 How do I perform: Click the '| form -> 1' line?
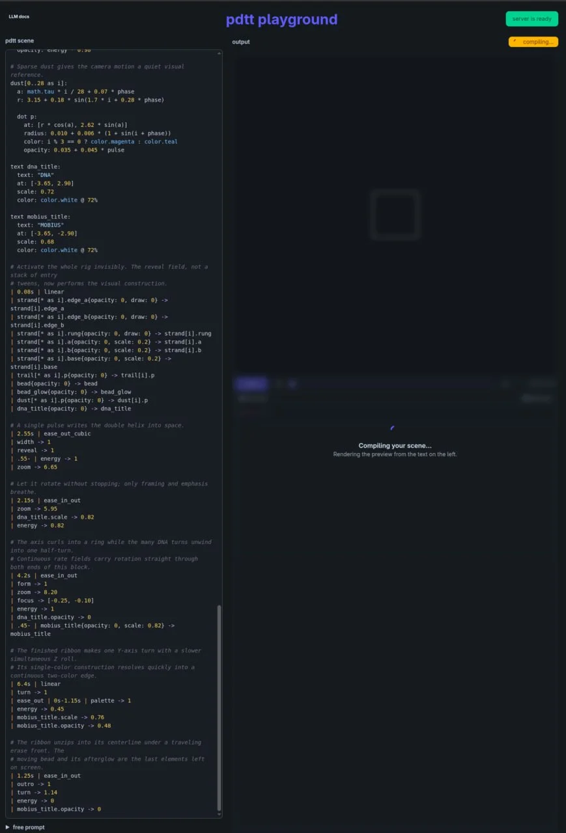(29, 584)
